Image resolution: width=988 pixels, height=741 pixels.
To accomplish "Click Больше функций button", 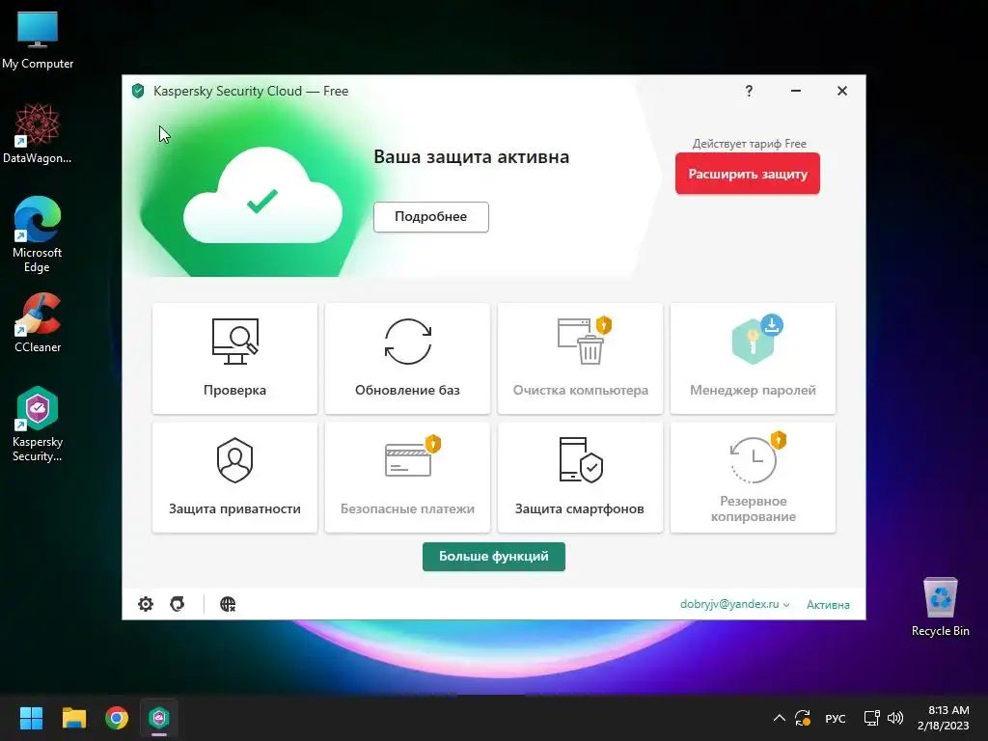I will click(493, 557).
